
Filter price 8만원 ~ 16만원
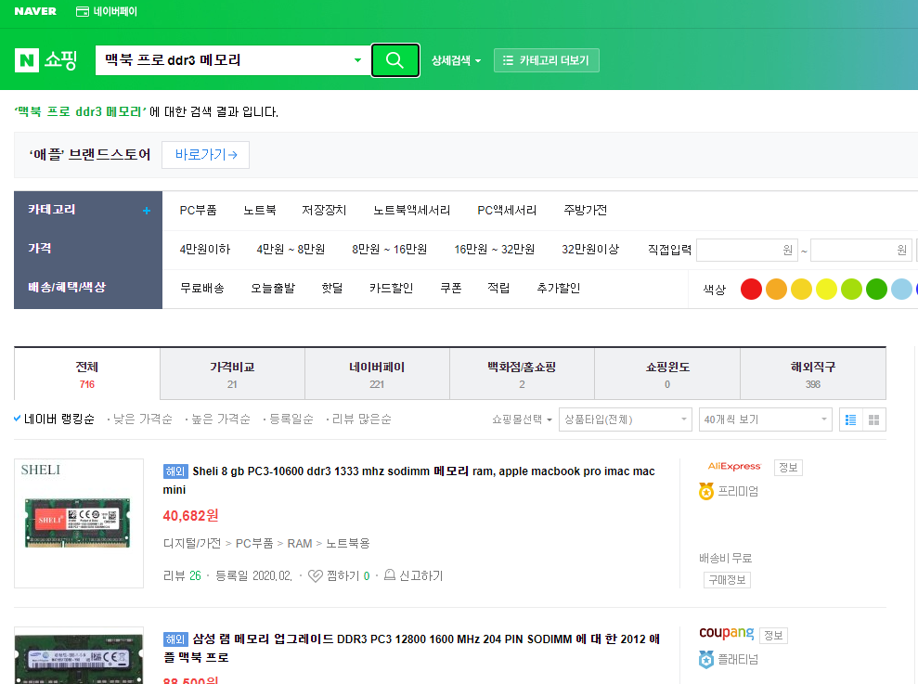(x=389, y=250)
